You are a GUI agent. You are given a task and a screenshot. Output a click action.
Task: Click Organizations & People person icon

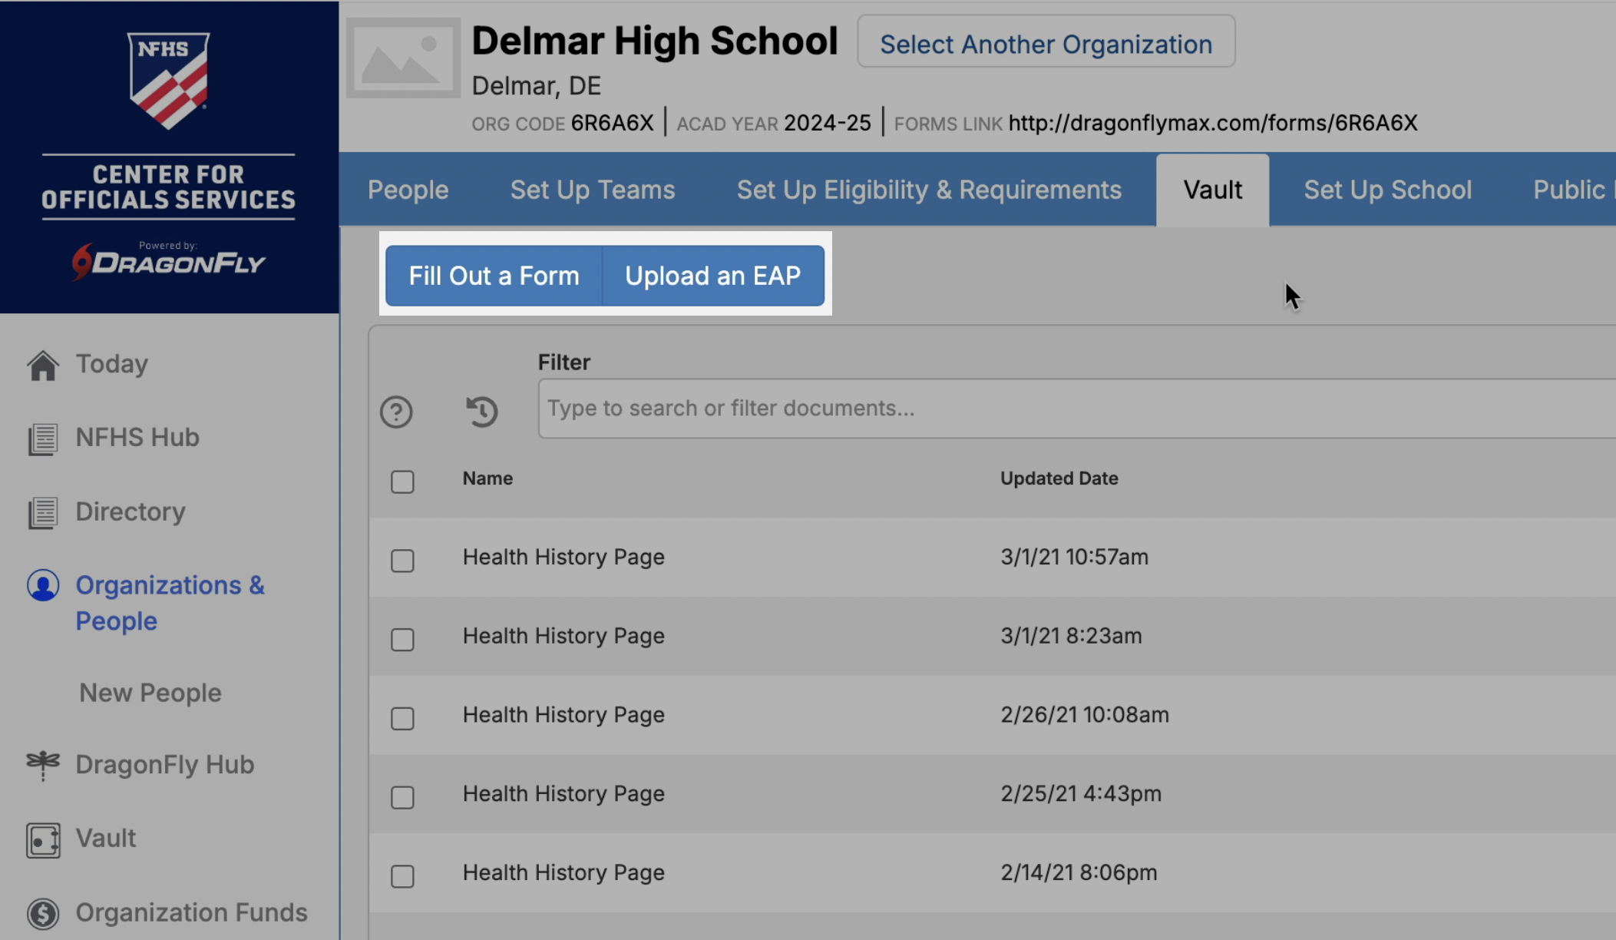point(43,586)
